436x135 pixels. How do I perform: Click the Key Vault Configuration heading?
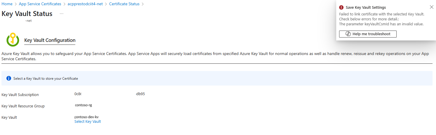pyautogui.click(x=50, y=40)
